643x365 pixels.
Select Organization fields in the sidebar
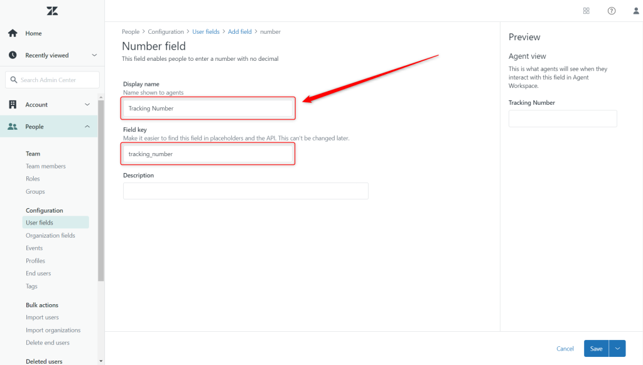(50, 236)
